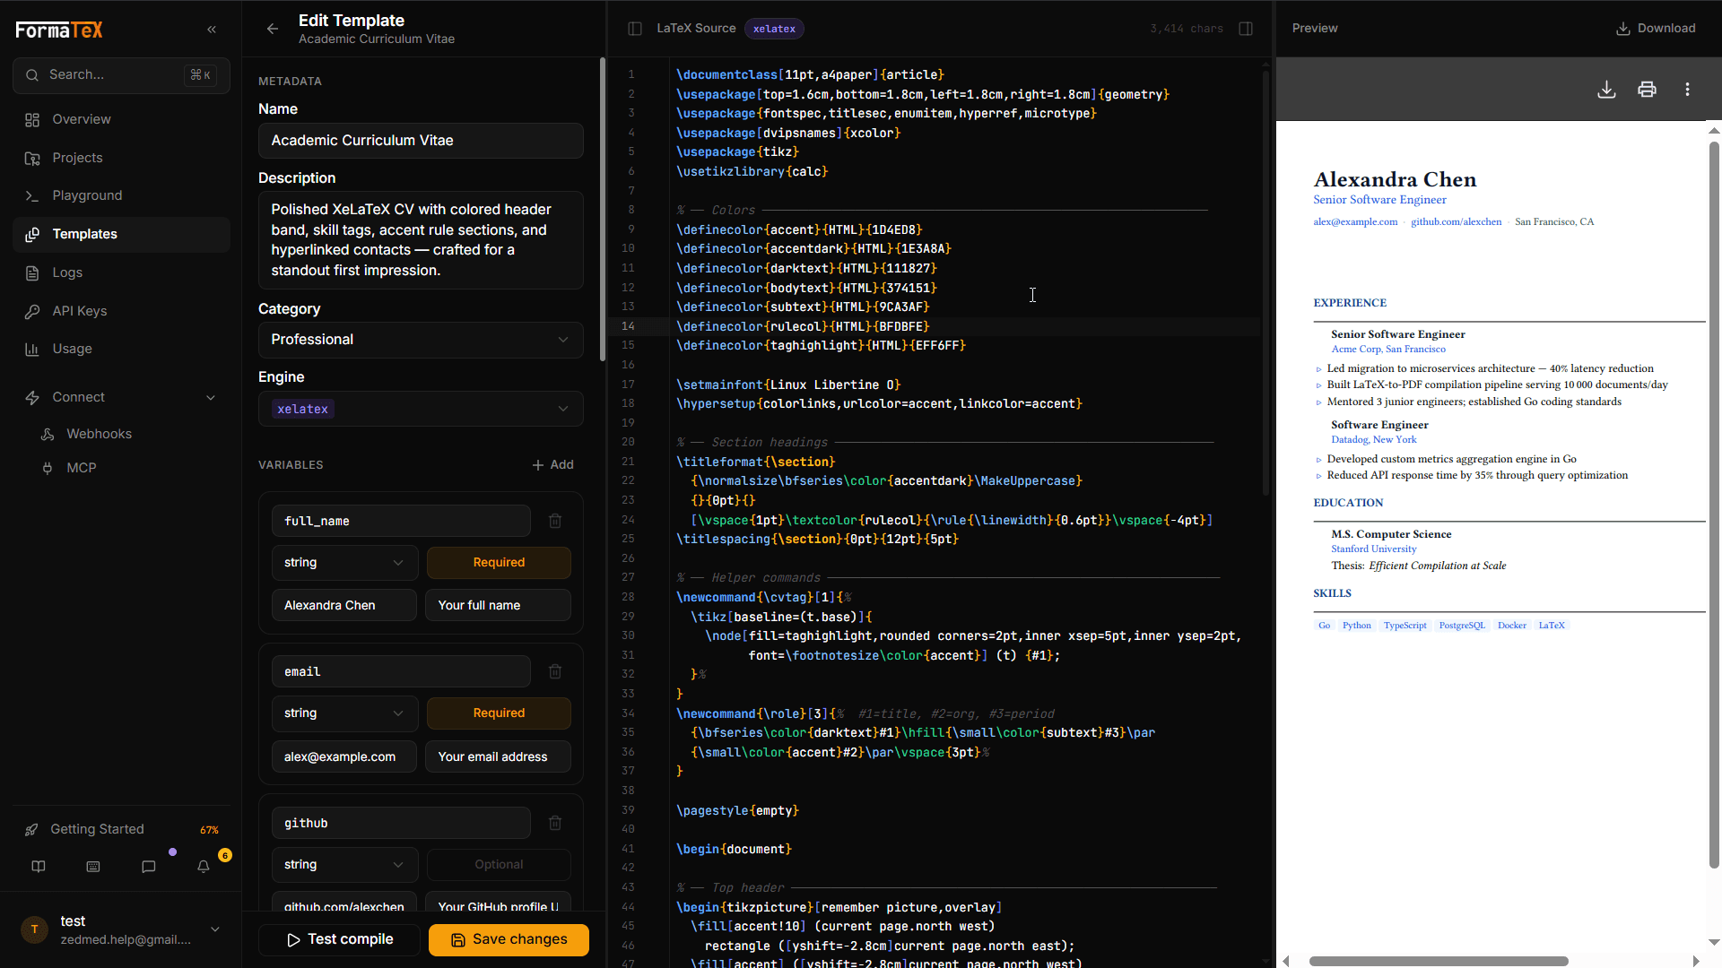Viewport: 1722px width, 968px height.
Task: Edit the template Name field
Action: click(x=421, y=141)
